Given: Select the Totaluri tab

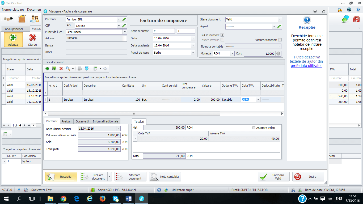Looking at the screenshot, I should point(139,121).
